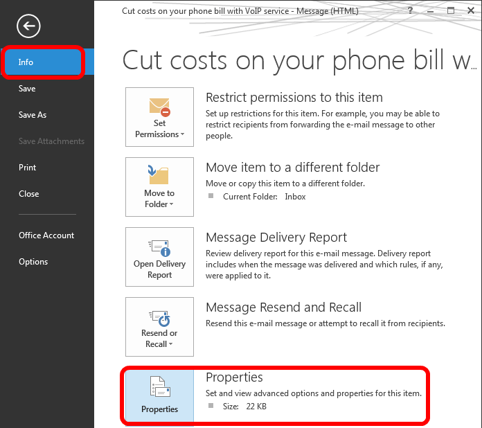Open the message Properties button
The height and width of the screenshot is (428, 482).
[159, 395]
